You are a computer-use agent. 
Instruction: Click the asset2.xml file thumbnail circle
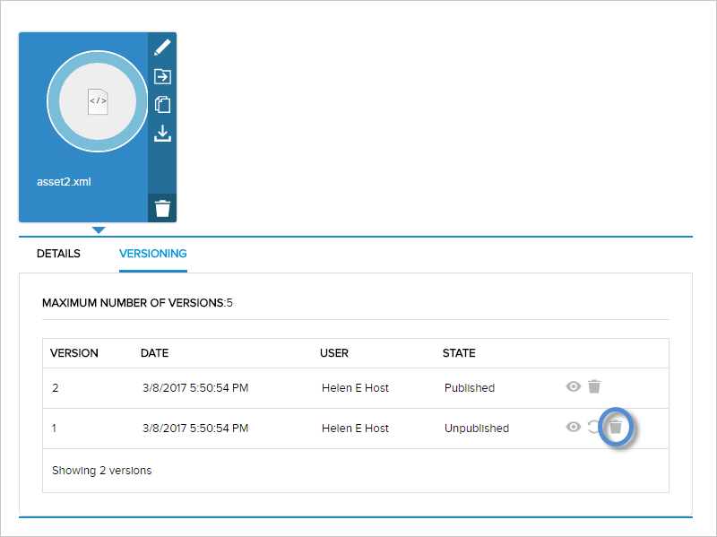[x=98, y=101]
